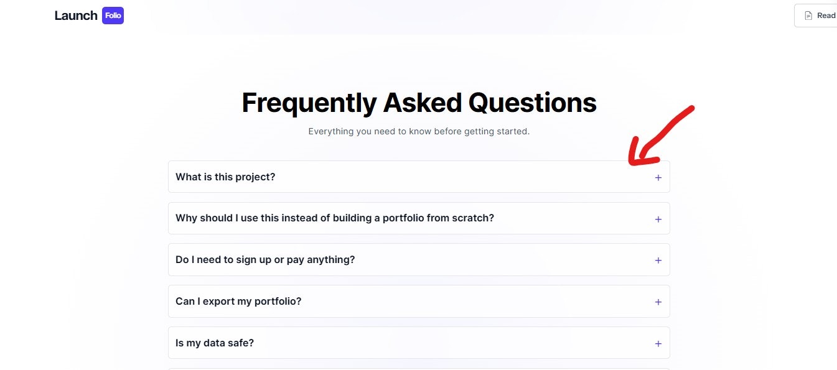Click the word "Frequently" in the main heading
The height and width of the screenshot is (370, 837).
tap(309, 103)
